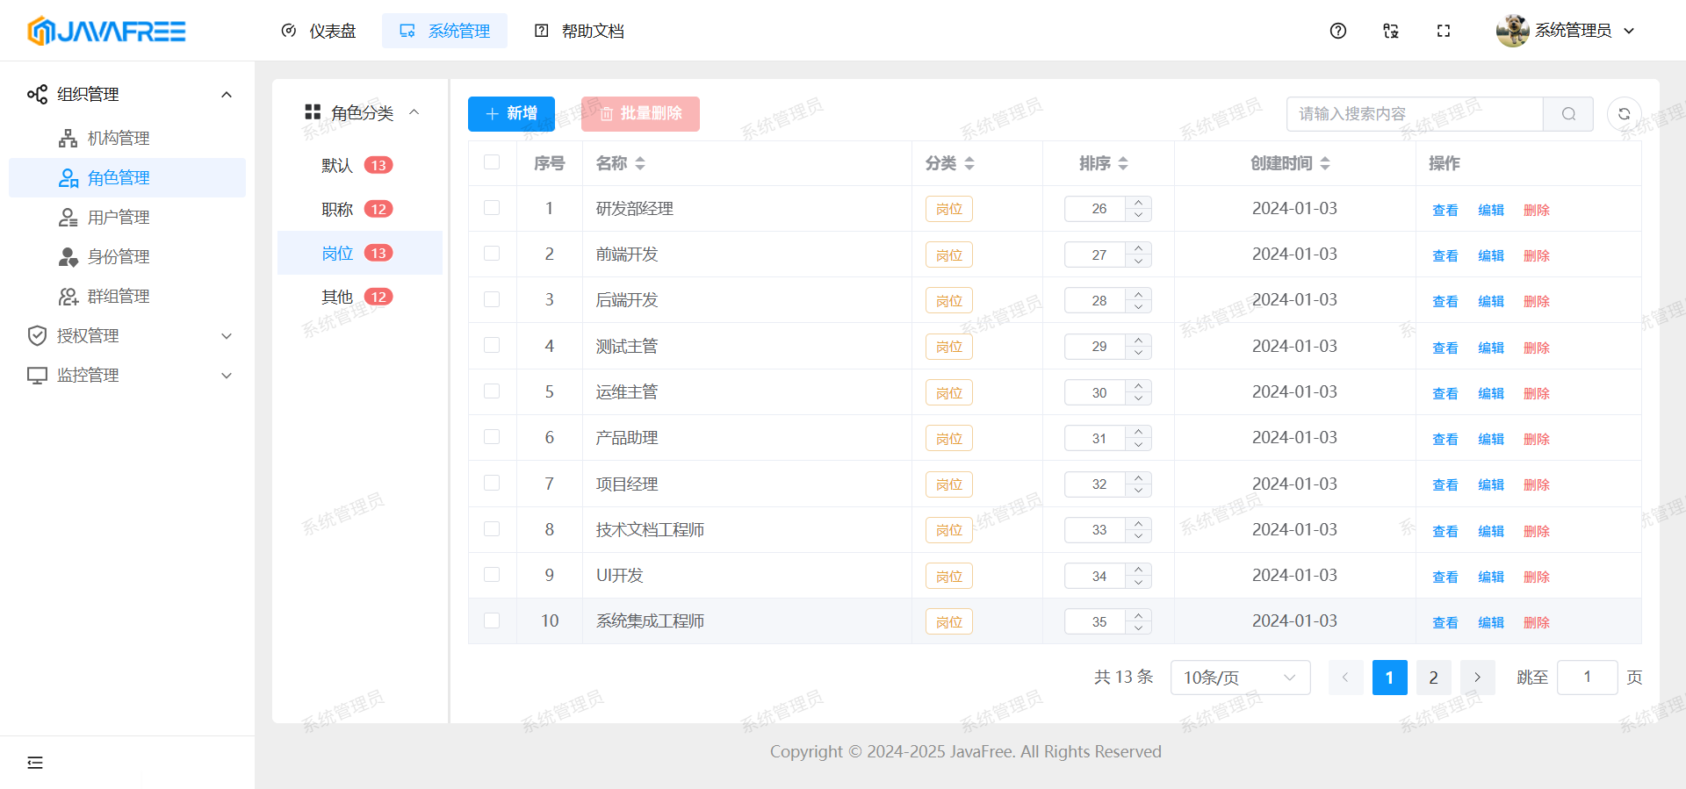
Task: Select all rows with header checkbox
Action: pos(492,162)
